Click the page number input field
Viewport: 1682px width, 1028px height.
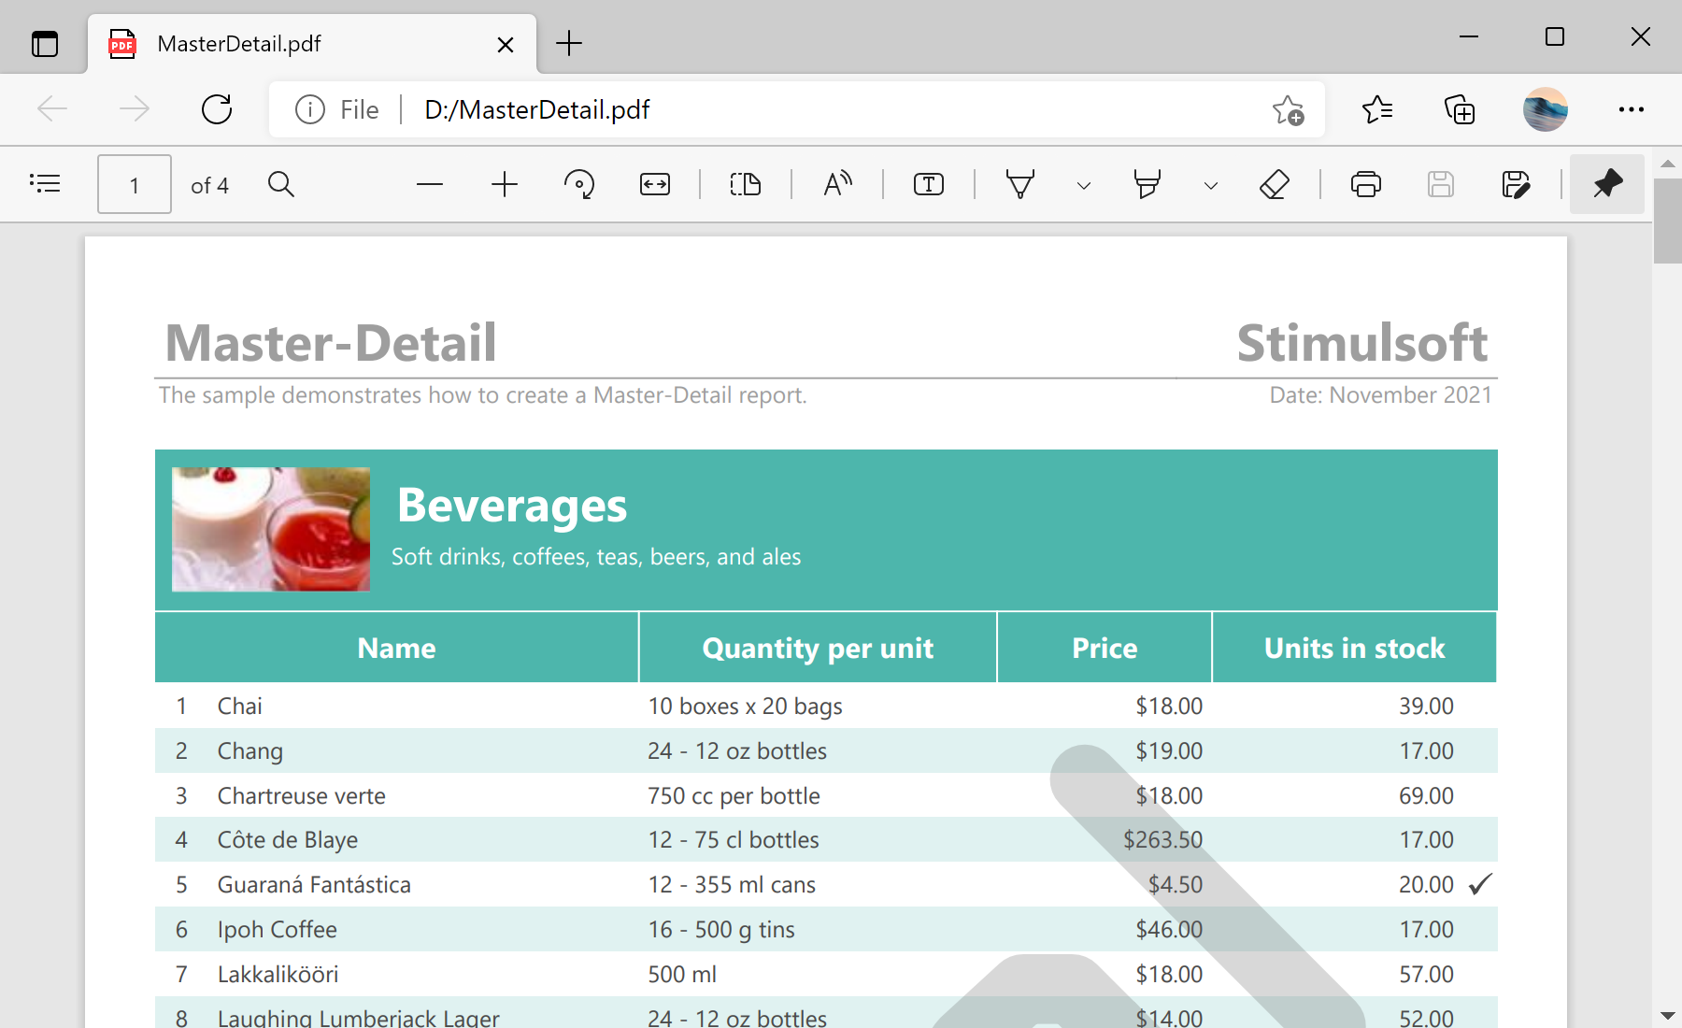135,184
